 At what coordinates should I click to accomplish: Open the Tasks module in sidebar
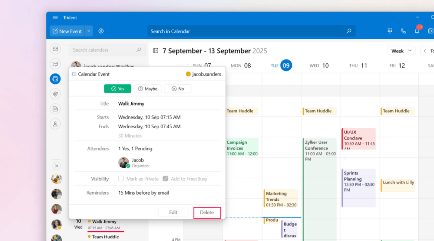click(x=55, y=94)
